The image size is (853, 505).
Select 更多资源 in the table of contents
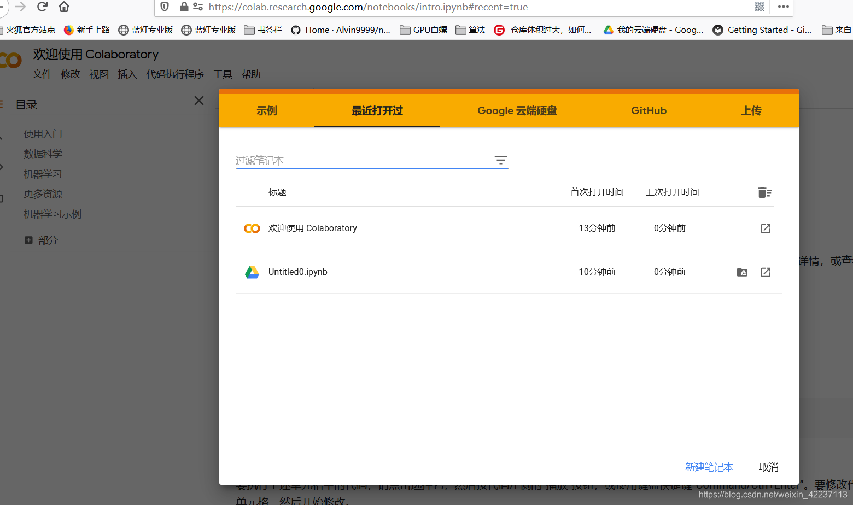43,194
